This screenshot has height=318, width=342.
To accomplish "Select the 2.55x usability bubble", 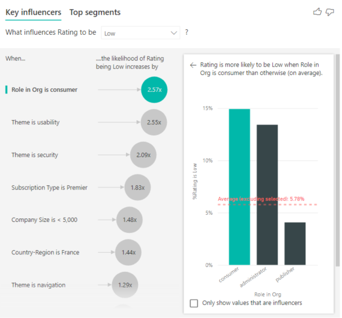I will tap(154, 122).
